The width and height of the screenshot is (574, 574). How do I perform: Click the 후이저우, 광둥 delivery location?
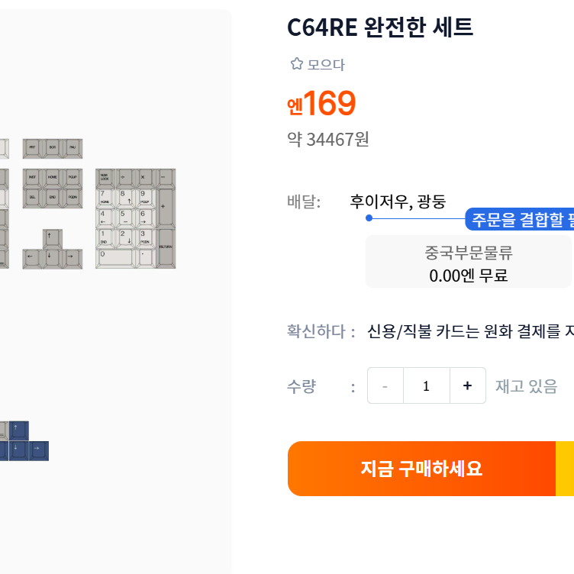coord(398,202)
